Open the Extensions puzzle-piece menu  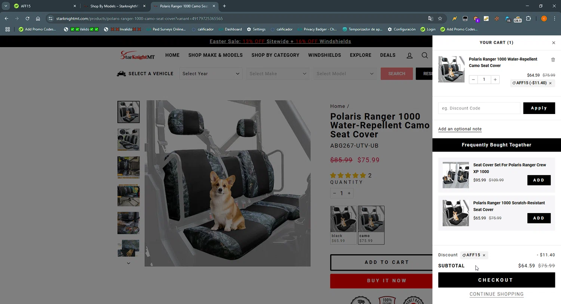coord(528,19)
